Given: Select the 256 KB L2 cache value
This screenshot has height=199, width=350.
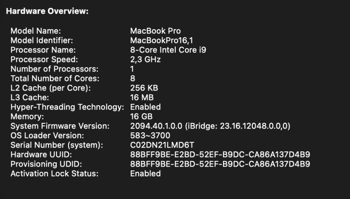Looking at the screenshot, I should 144,88.
